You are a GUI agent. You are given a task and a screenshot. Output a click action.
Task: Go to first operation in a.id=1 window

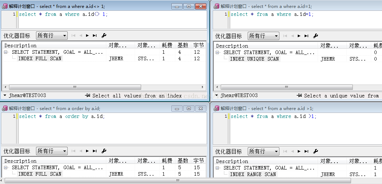point(285,36)
